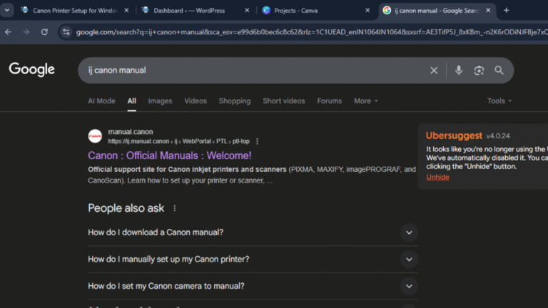Image resolution: width=548 pixels, height=308 pixels.
Task: Submit search with magnifier icon
Action: pos(499,70)
